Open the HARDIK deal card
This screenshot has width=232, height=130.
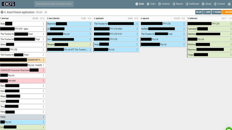(163, 29)
